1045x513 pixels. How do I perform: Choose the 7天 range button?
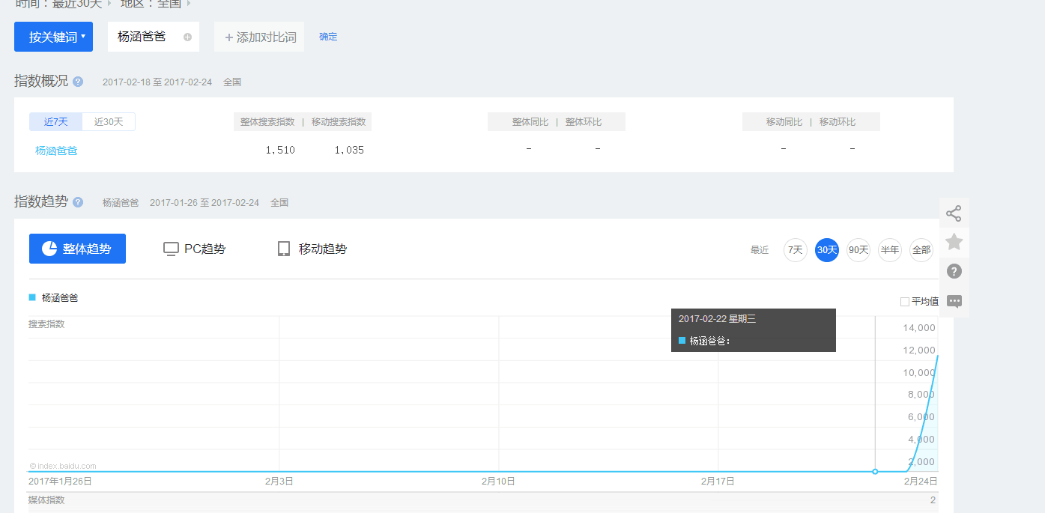tap(796, 250)
